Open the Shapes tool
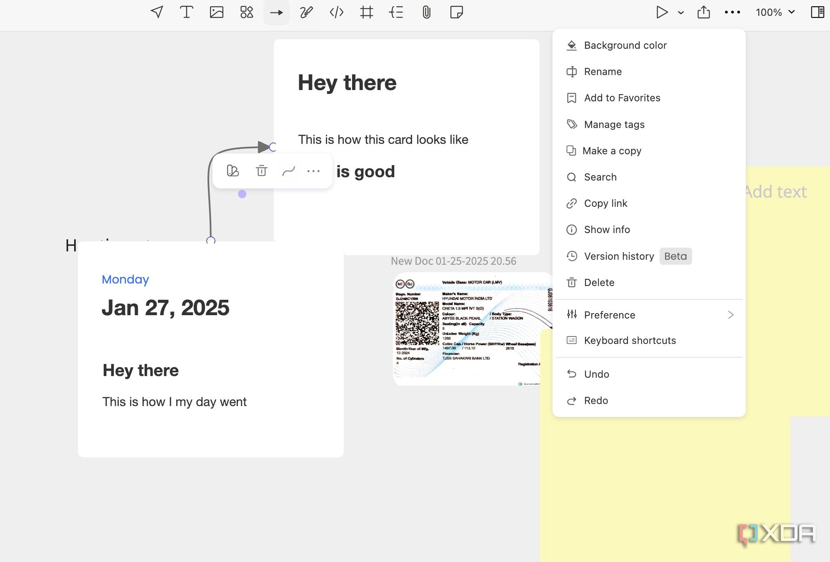Screen dimensions: 830x562 [247, 12]
